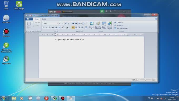
Task: Toggle superscript formatting
Action: tap(59, 27)
